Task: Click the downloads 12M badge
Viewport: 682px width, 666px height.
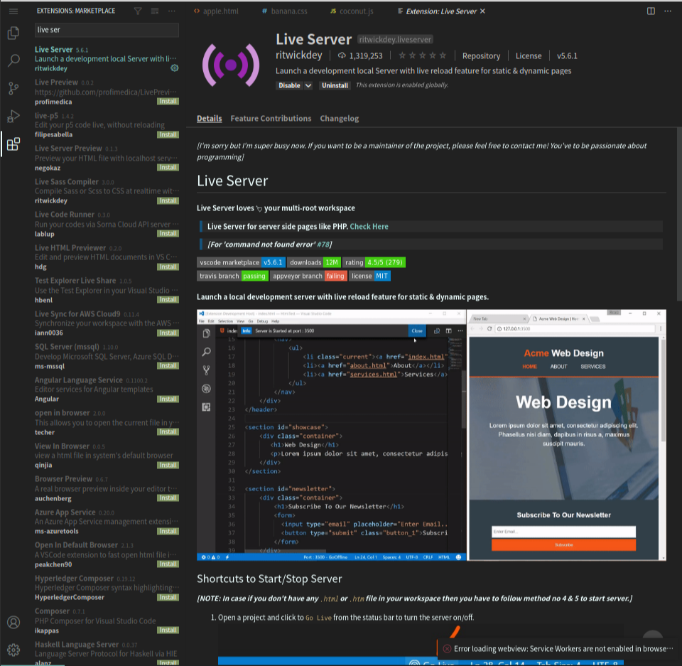Action: (313, 262)
